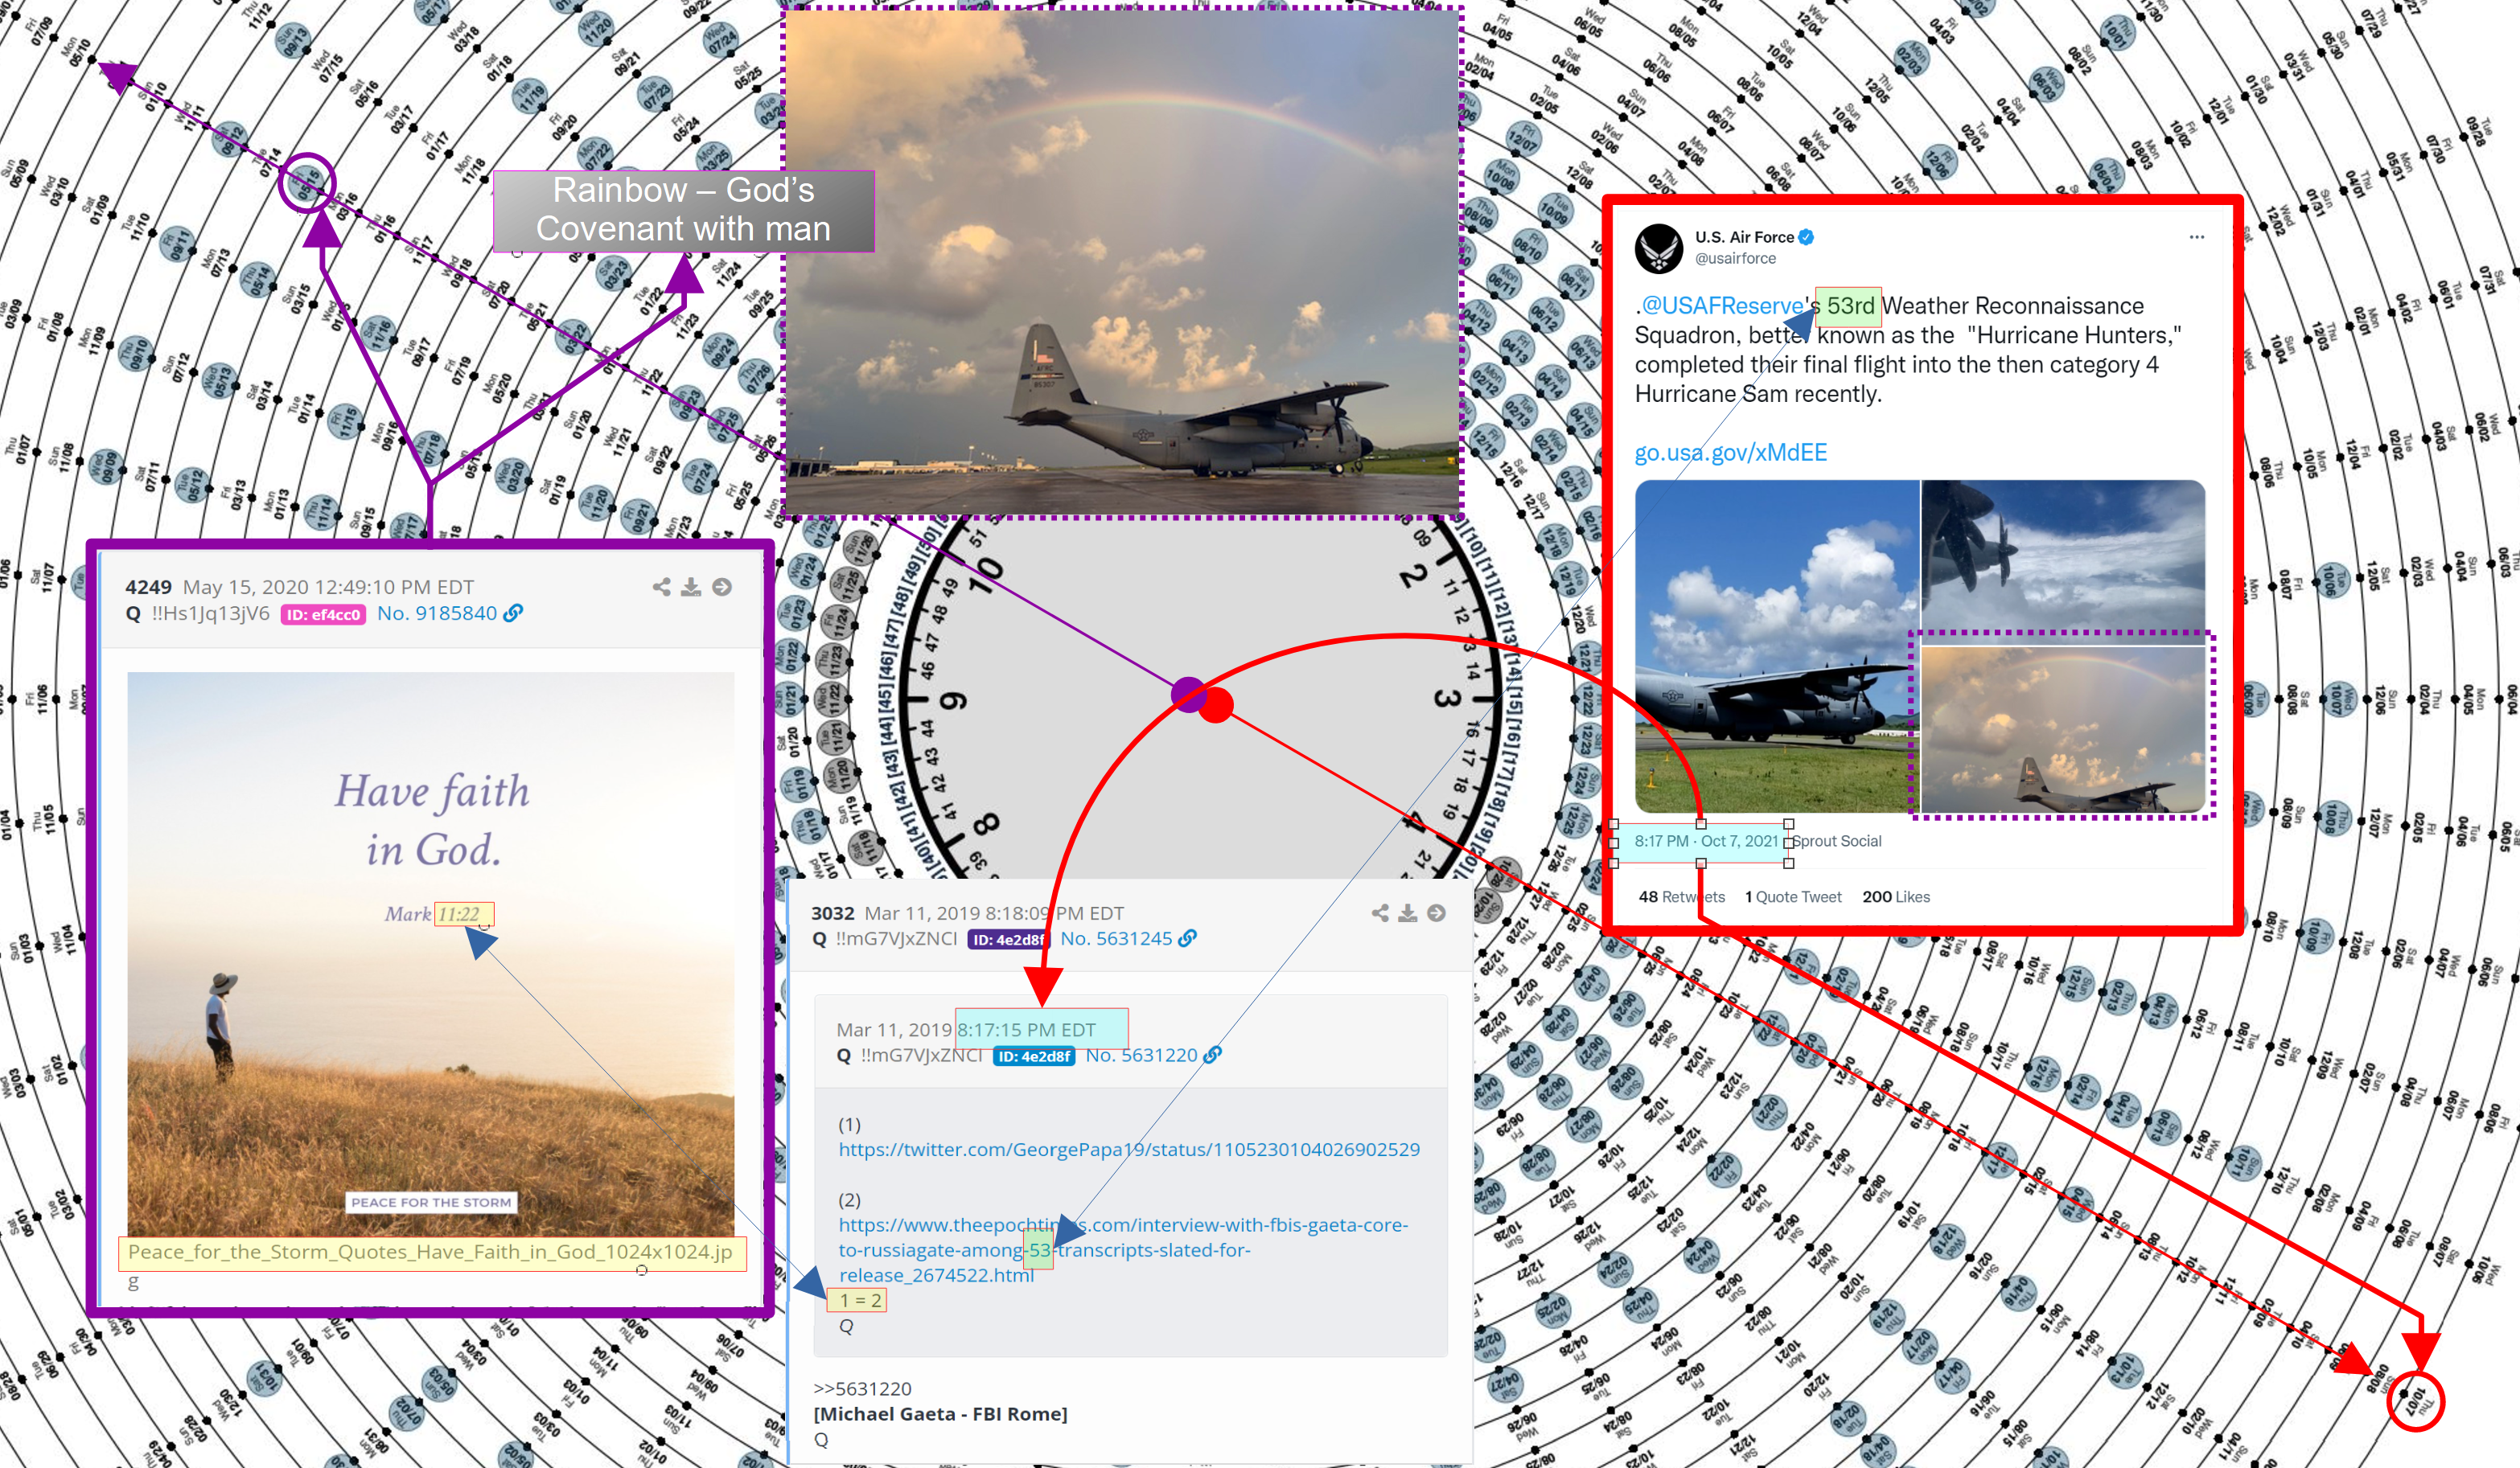Click arrow circle icon on post 4249
Image resolution: width=2520 pixels, height=1468 pixels.
click(x=722, y=587)
